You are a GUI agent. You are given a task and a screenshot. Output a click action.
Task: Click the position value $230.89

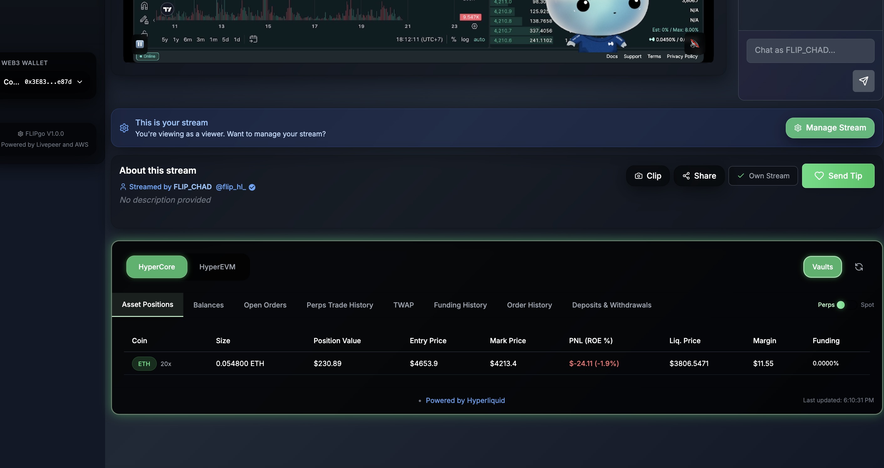(x=328, y=363)
